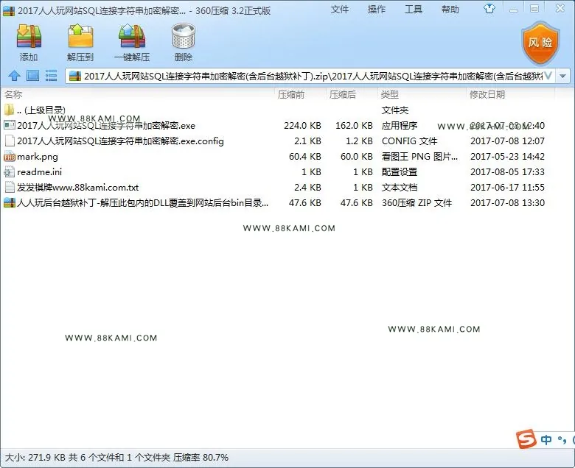Viewport: 575px width, 468px height.
Task: Click the orange 风险 risk shield badge
Action: point(540,43)
